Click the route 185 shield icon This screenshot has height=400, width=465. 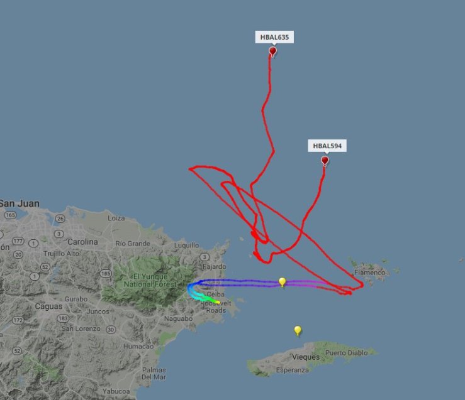coord(106,273)
